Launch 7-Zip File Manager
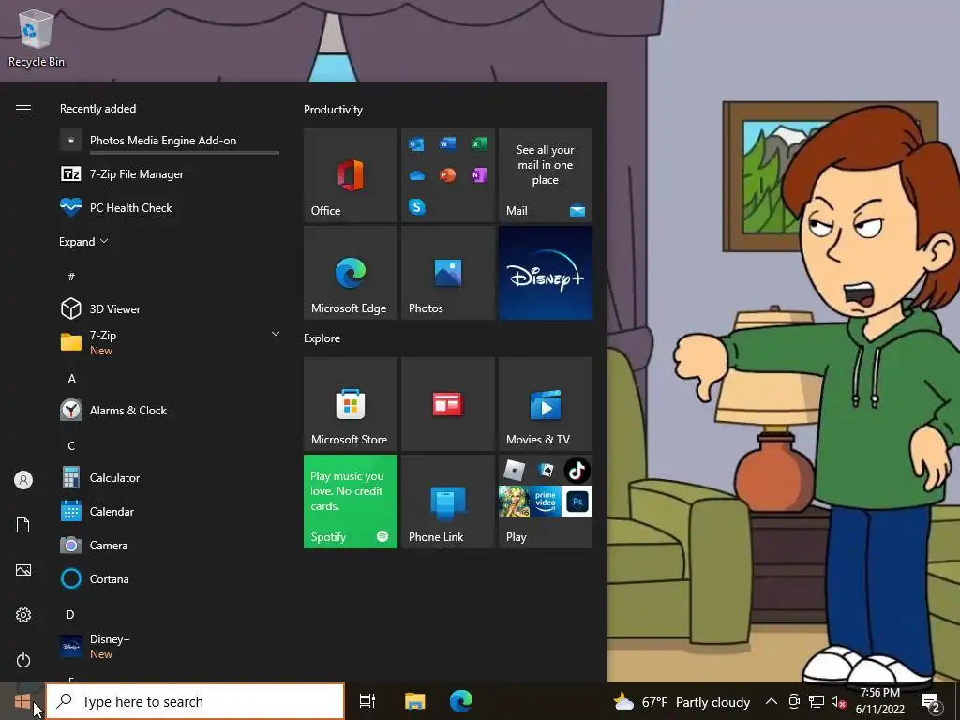Image resolution: width=960 pixels, height=720 pixels. click(x=169, y=174)
